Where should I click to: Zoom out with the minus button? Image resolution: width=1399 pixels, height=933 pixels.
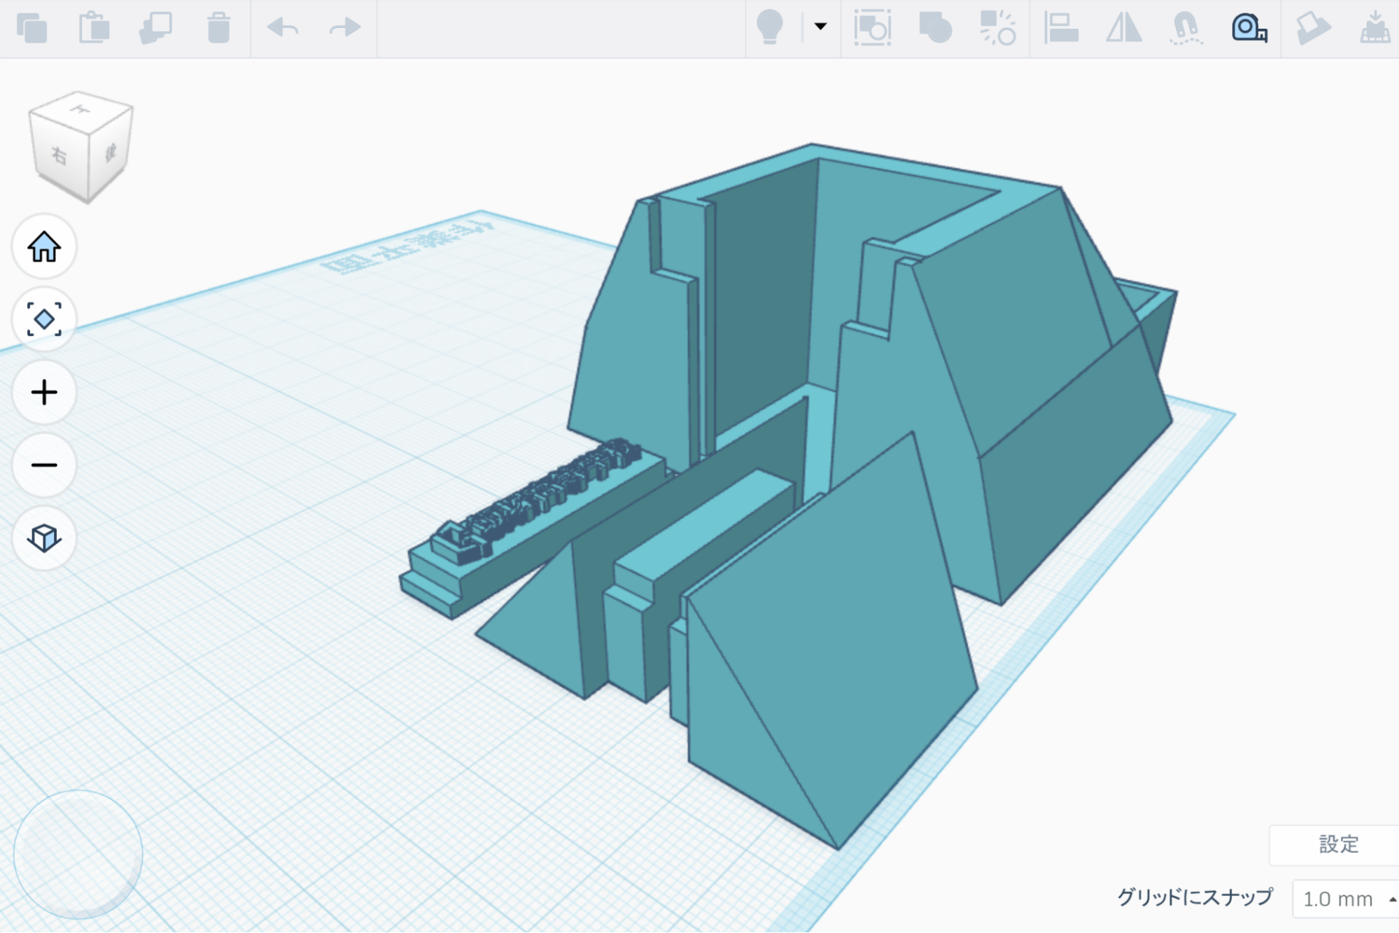(44, 465)
